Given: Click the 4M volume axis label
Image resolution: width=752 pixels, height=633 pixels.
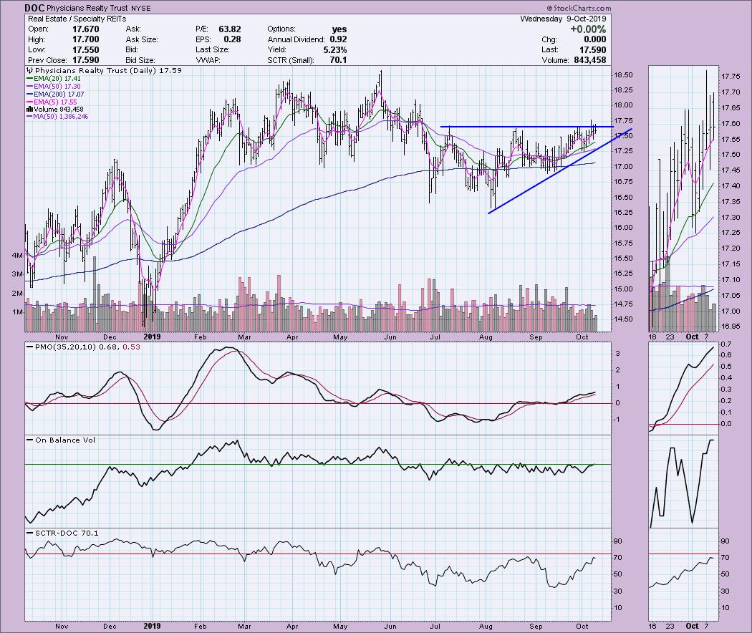Looking at the screenshot, I should [16, 256].
